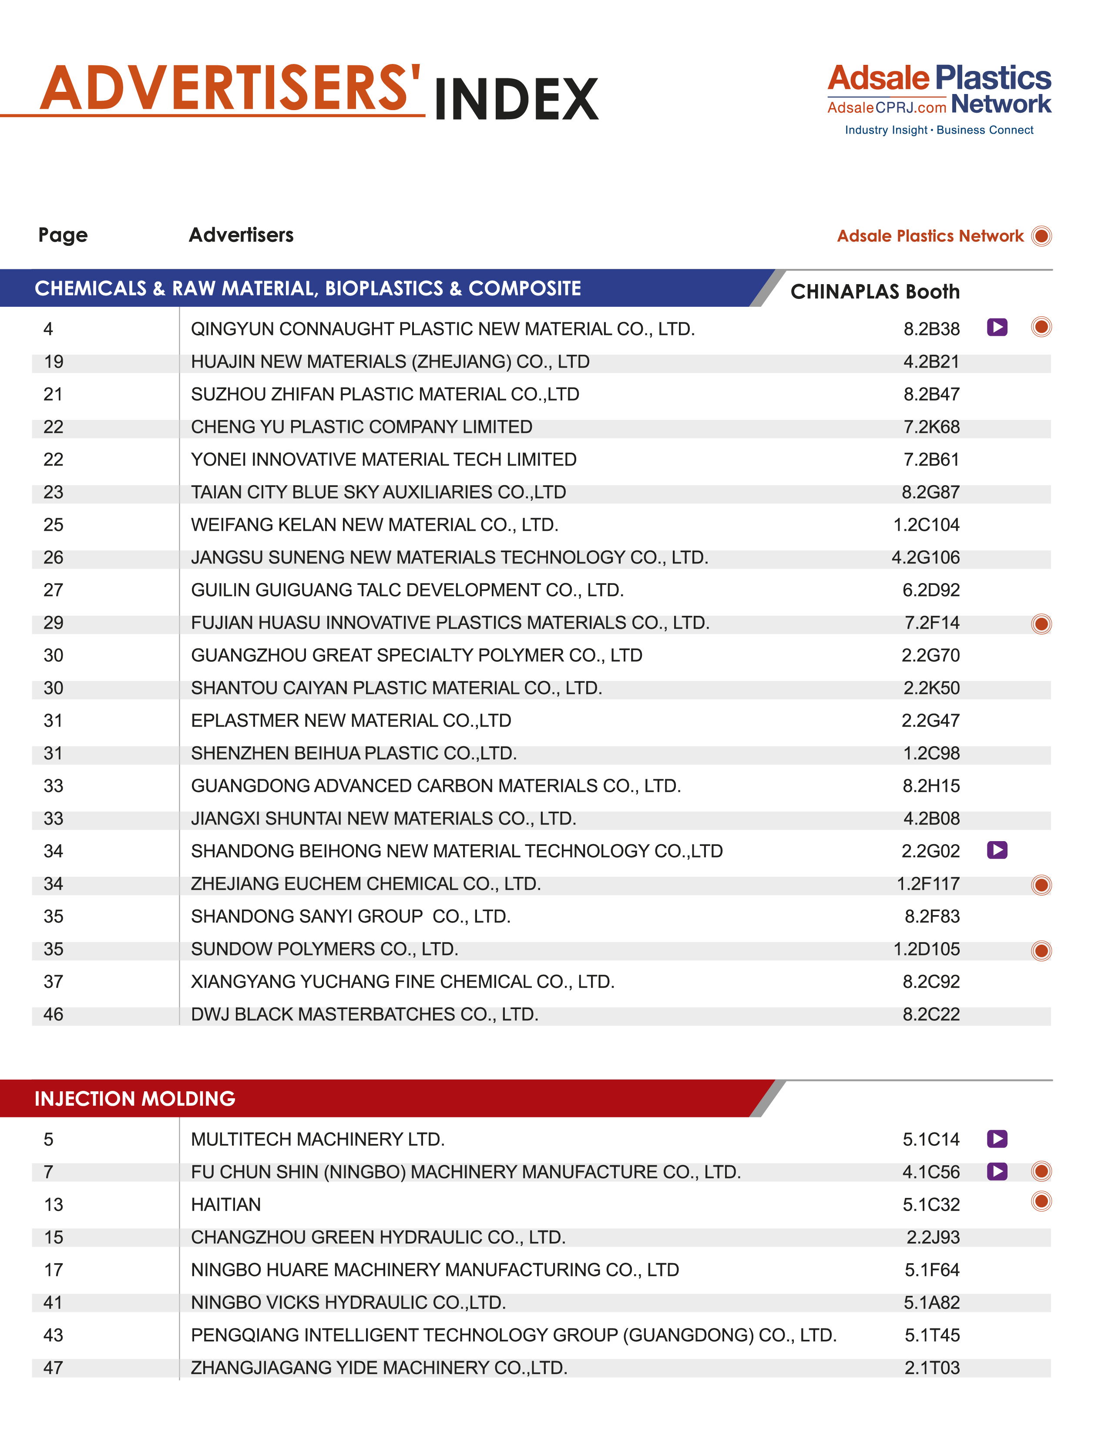
Task: Click the Adsale Plastics Network legend icon
Action: pos(1041,235)
